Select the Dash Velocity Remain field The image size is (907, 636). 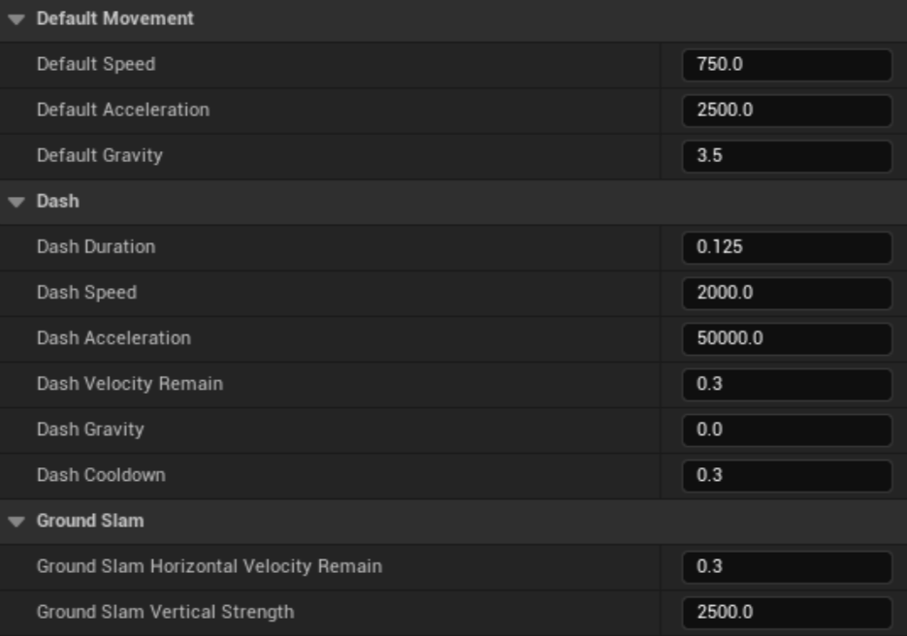(786, 384)
